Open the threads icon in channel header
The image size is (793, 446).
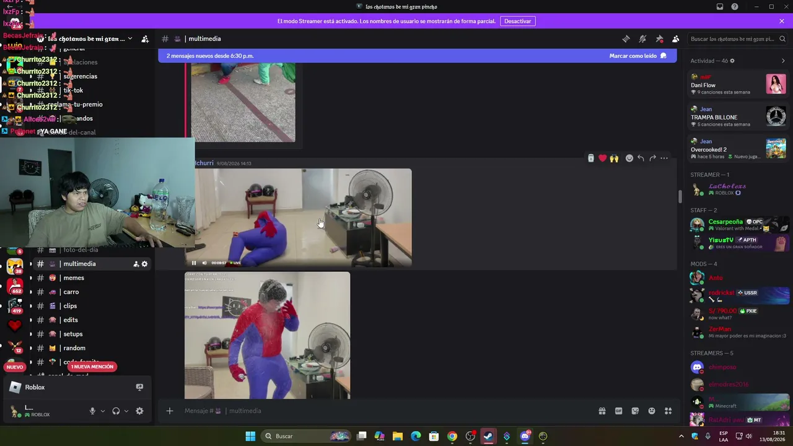point(626,38)
